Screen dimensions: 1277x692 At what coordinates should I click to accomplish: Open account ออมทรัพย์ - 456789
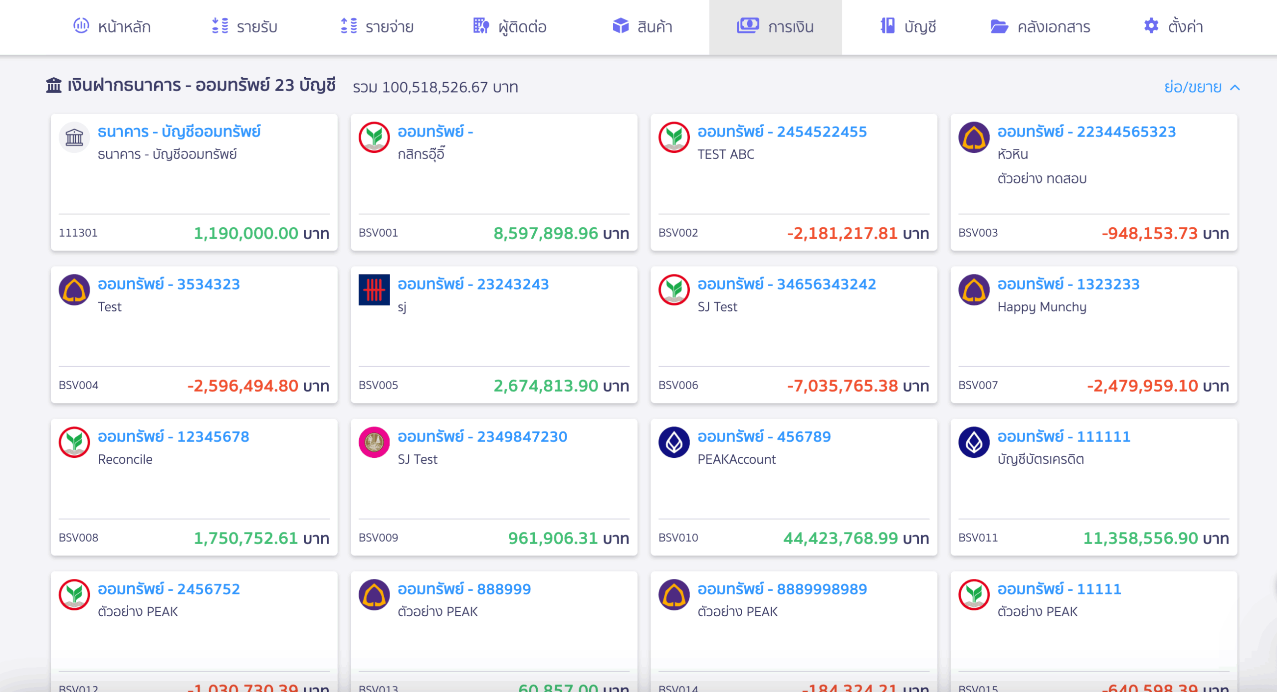(x=764, y=436)
